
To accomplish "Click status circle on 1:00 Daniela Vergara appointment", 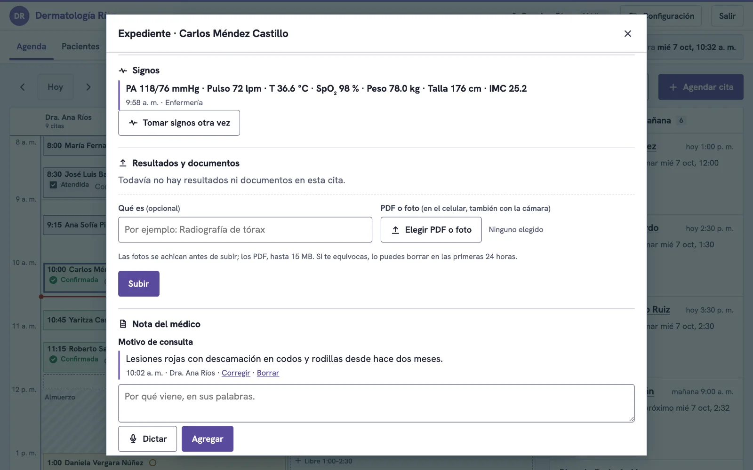I will tap(152, 463).
